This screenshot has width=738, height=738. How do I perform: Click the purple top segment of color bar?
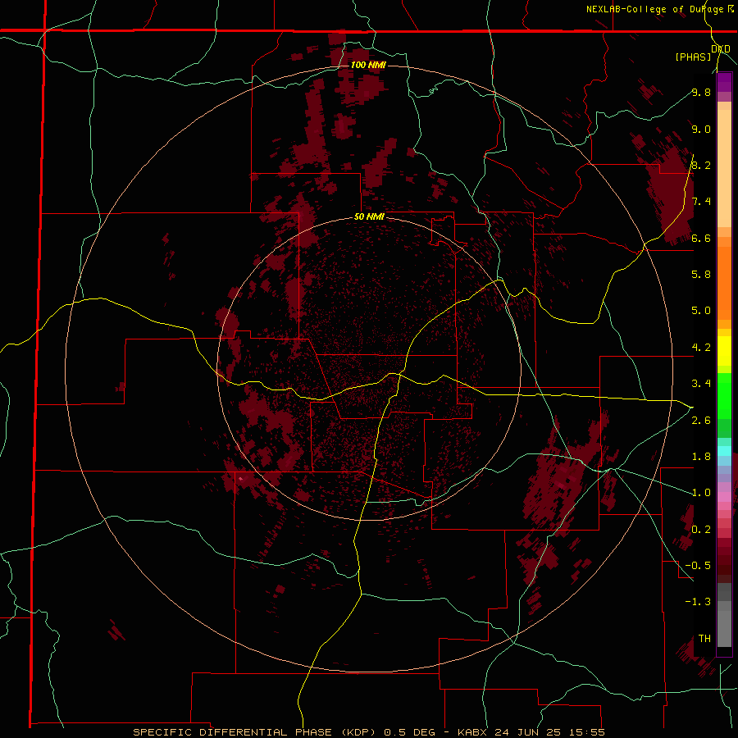pyautogui.click(x=724, y=82)
